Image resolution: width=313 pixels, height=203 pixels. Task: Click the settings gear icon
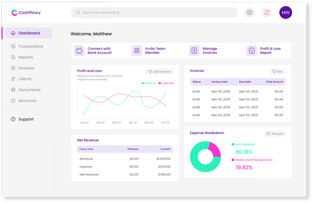250,12
